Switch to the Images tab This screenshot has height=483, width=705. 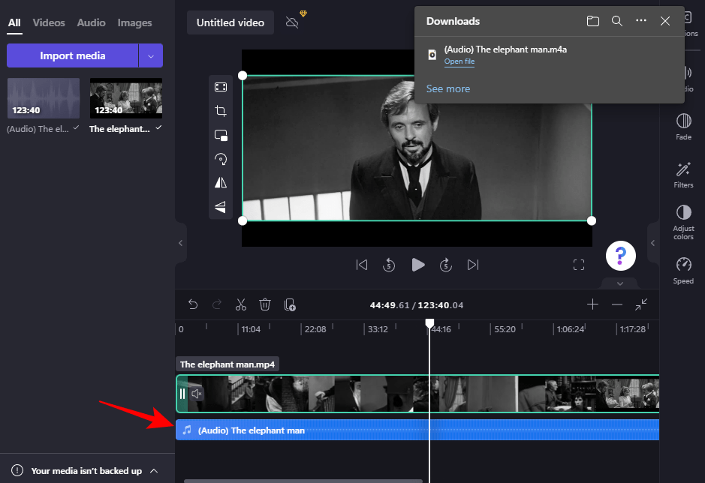pos(134,22)
